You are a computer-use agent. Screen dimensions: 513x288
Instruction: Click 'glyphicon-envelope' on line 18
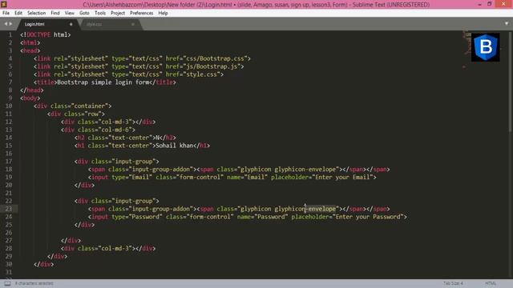[x=305, y=169]
